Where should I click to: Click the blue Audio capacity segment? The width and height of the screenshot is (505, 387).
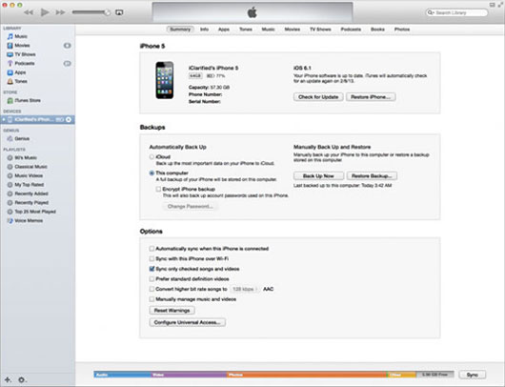[122, 375]
